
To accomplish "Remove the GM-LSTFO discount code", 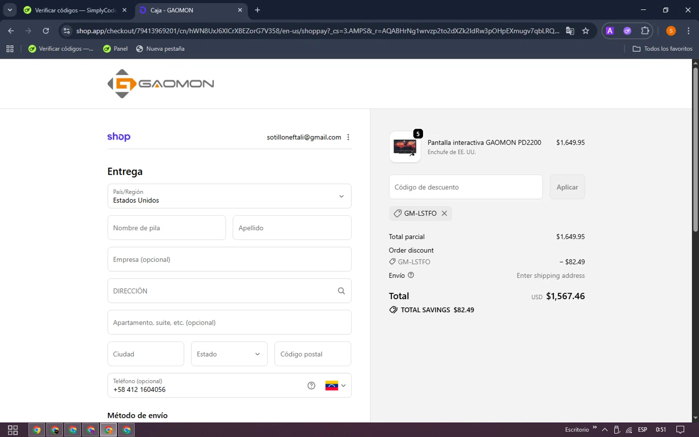I will (x=445, y=213).
